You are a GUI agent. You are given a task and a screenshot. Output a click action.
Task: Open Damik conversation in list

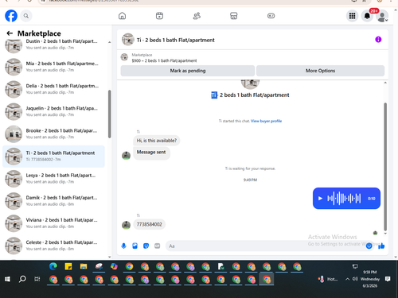pyautogui.click(x=54, y=201)
